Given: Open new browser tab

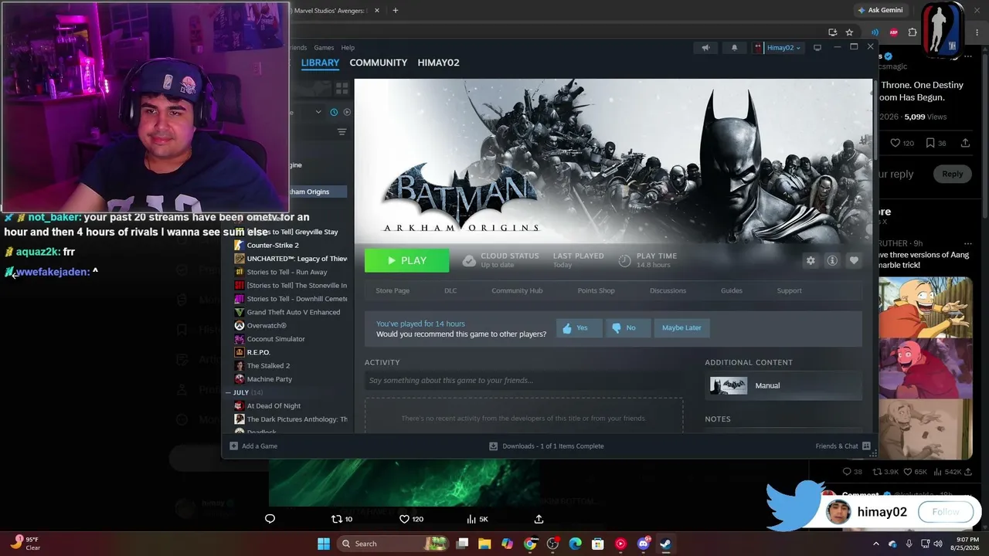Looking at the screenshot, I should pyautogui.click(x=396, y=10).
